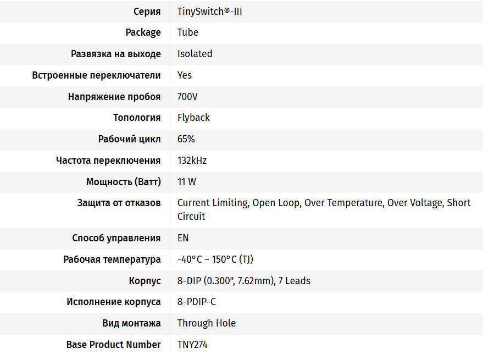Click the 'Встроенные переключатели' label
Viewport: 483px width, 354px height.
[97, 75]
